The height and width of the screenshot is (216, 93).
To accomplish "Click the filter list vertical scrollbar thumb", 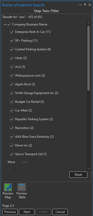I will (x=88, y=58).
